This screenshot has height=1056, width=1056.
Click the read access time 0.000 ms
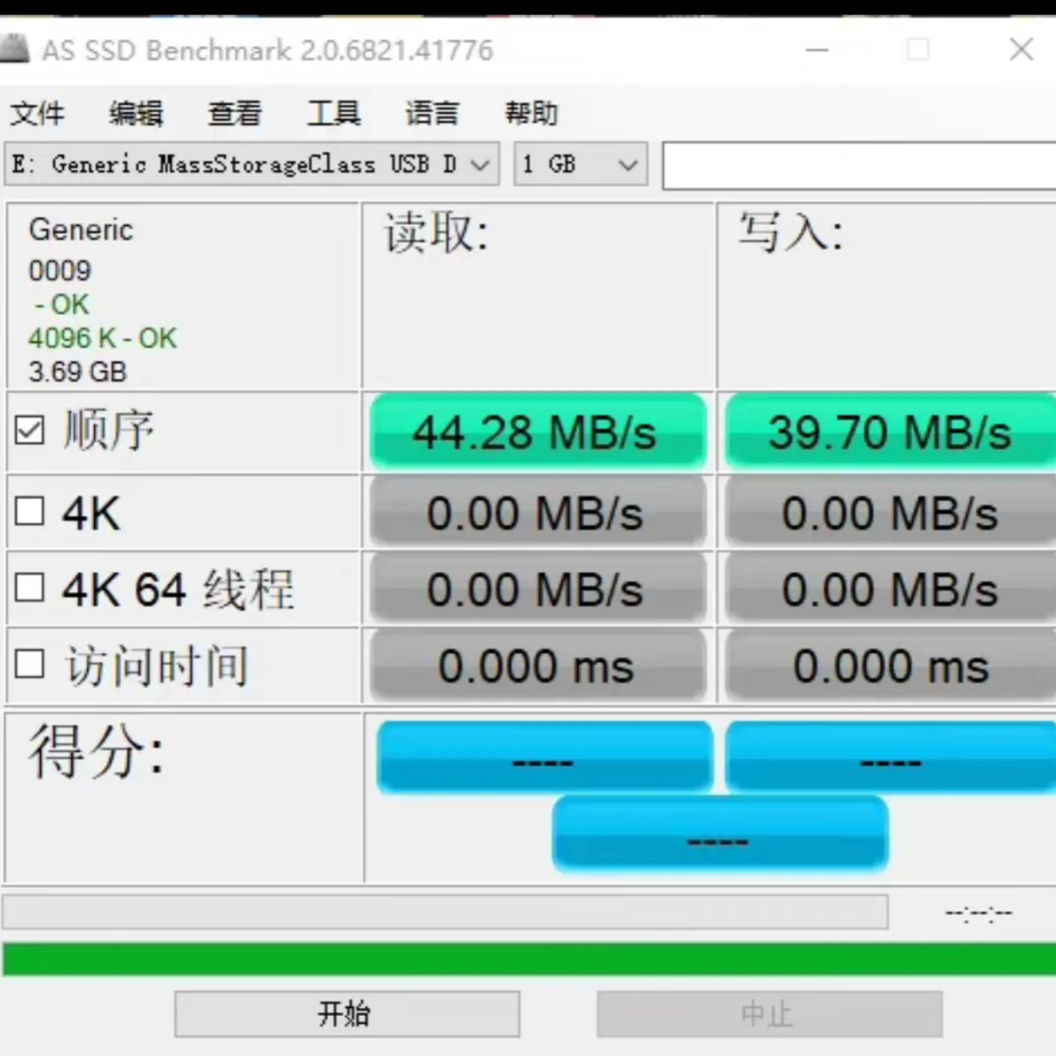click(538, 666)
